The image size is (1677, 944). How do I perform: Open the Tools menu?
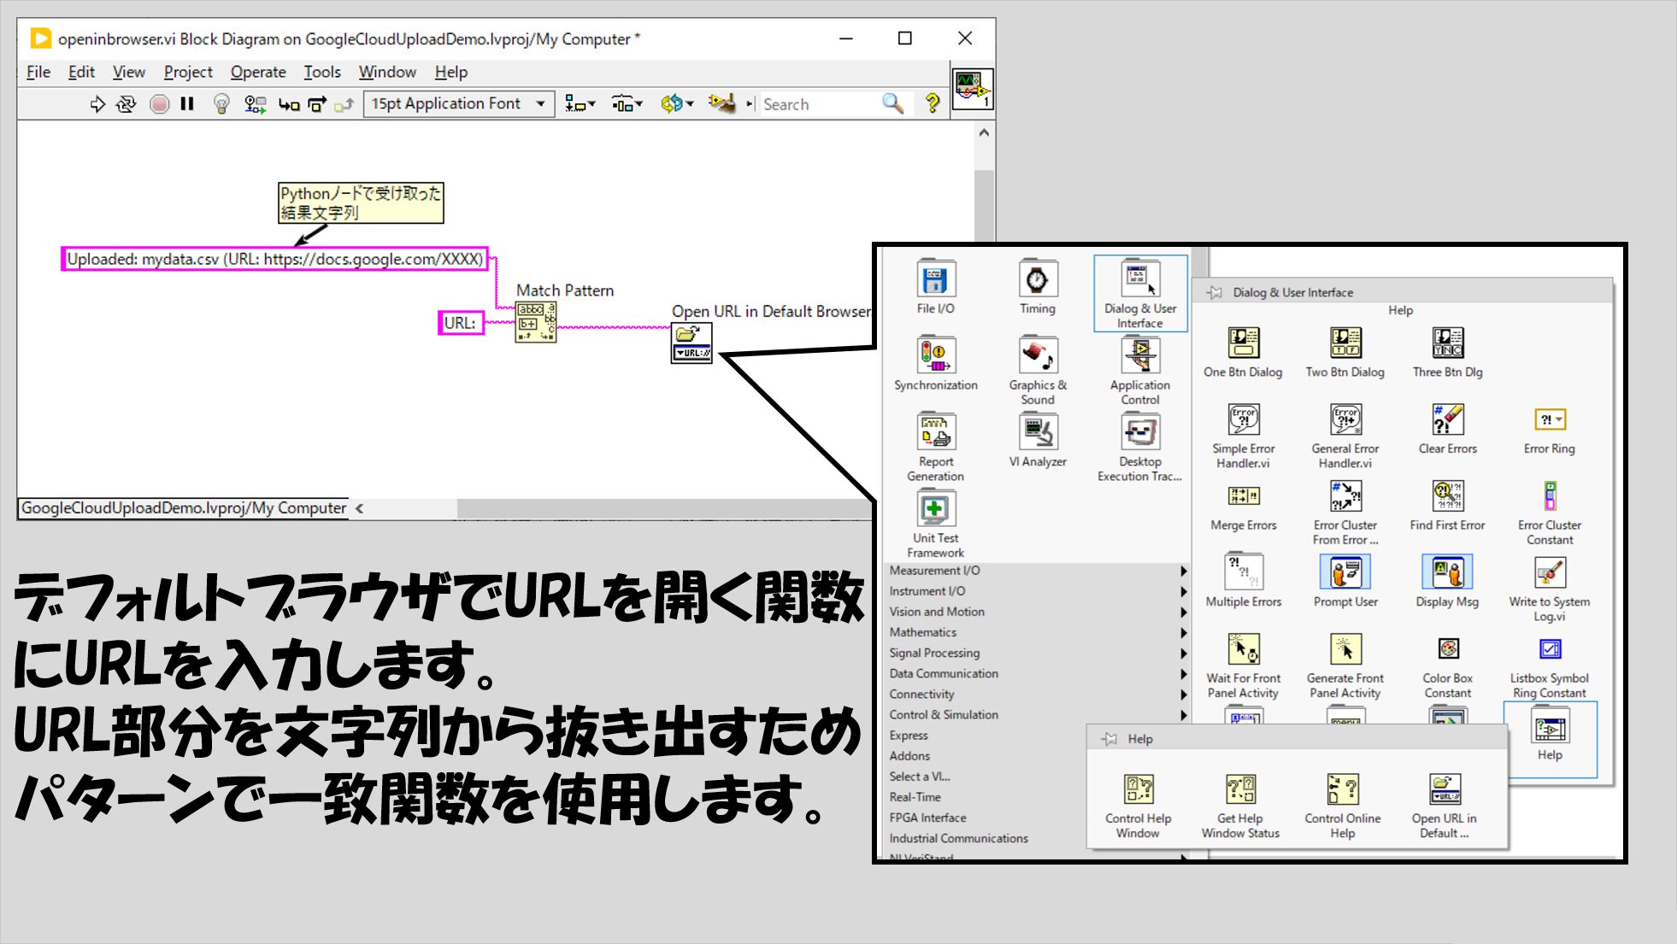coord(321,72)
